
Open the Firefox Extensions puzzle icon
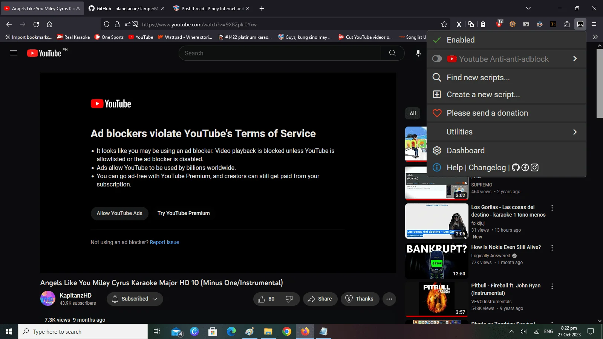[567, 24]
